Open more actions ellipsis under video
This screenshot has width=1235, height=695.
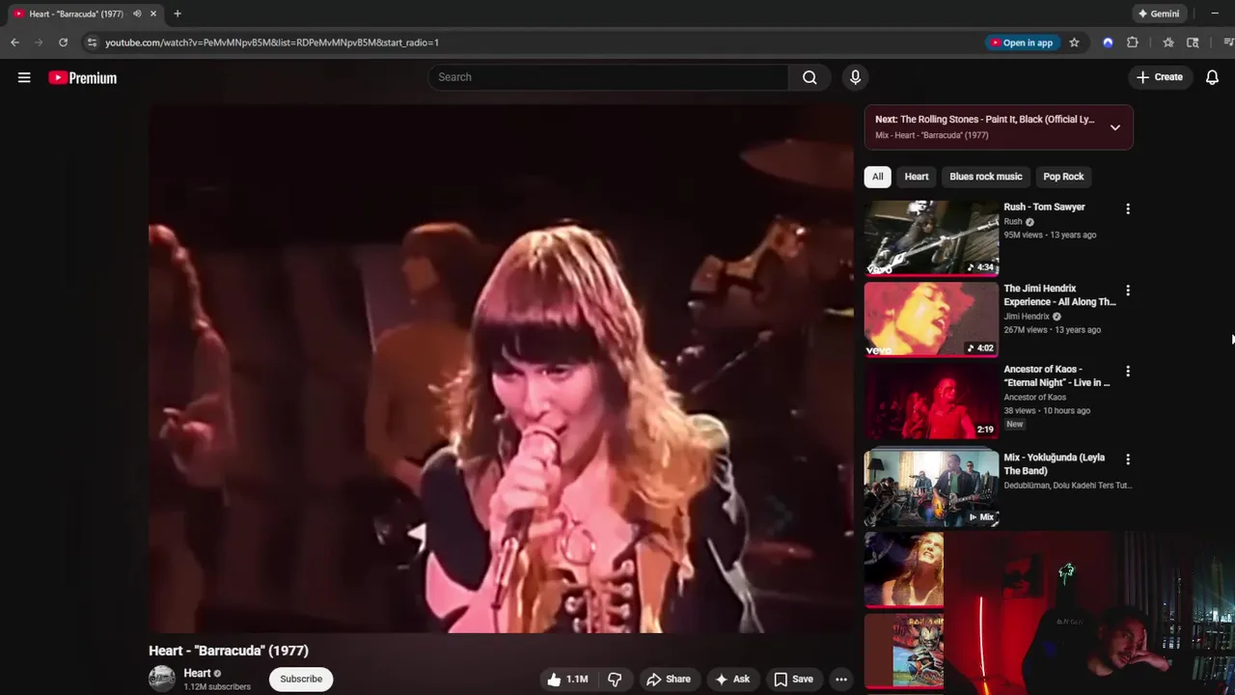click(841, 680)
